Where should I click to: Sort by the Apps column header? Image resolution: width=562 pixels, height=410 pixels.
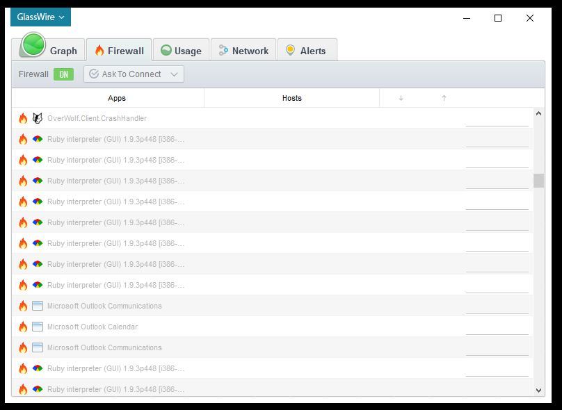[117, 99]
